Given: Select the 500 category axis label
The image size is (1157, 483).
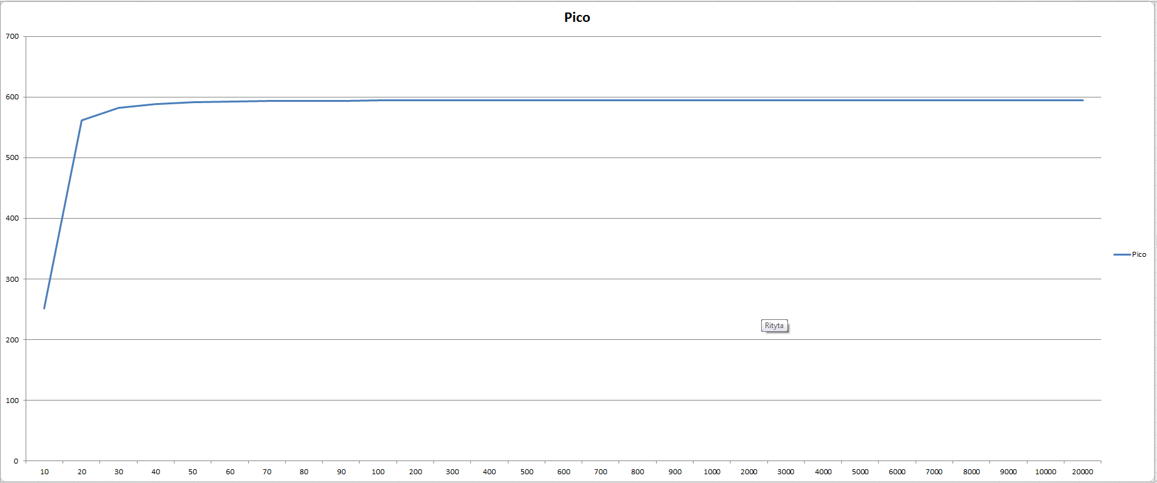Looking at the screenshot, I should (527, 472).
